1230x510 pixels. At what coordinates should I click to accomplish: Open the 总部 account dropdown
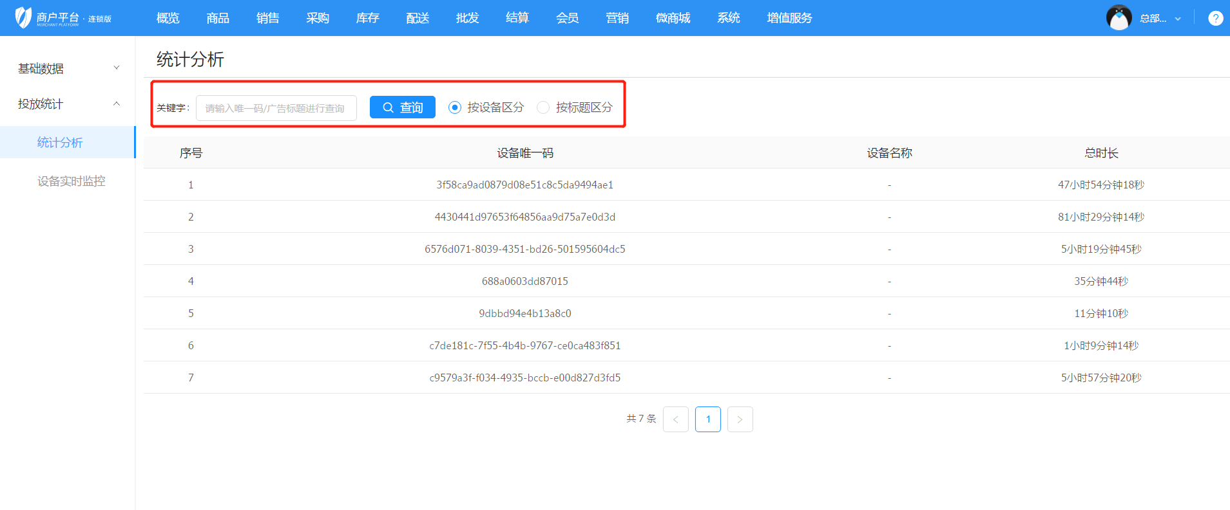tap(1160, 18)
